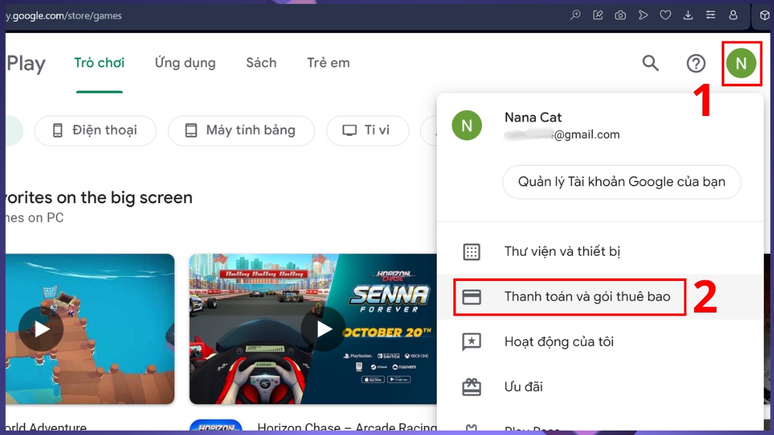Image resolution: width=774 pixels, height=435 pixels.
Task: Click the "favorites on the big screen" heading
Action: 99,197
